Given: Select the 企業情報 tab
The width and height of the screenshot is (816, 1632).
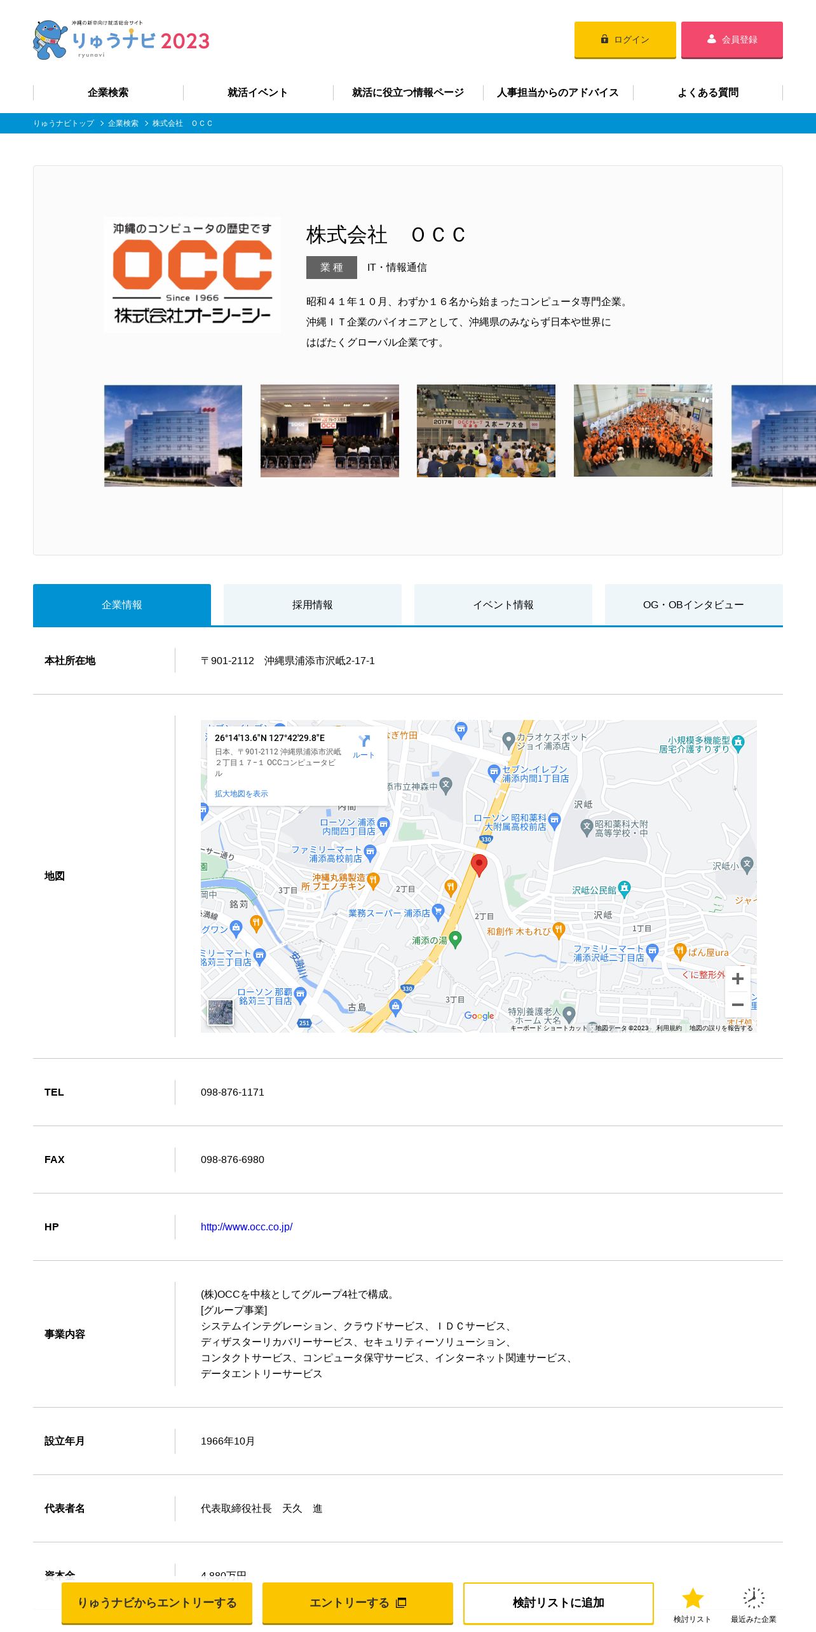Looking at the screenshot, I should tap(122, 605).
